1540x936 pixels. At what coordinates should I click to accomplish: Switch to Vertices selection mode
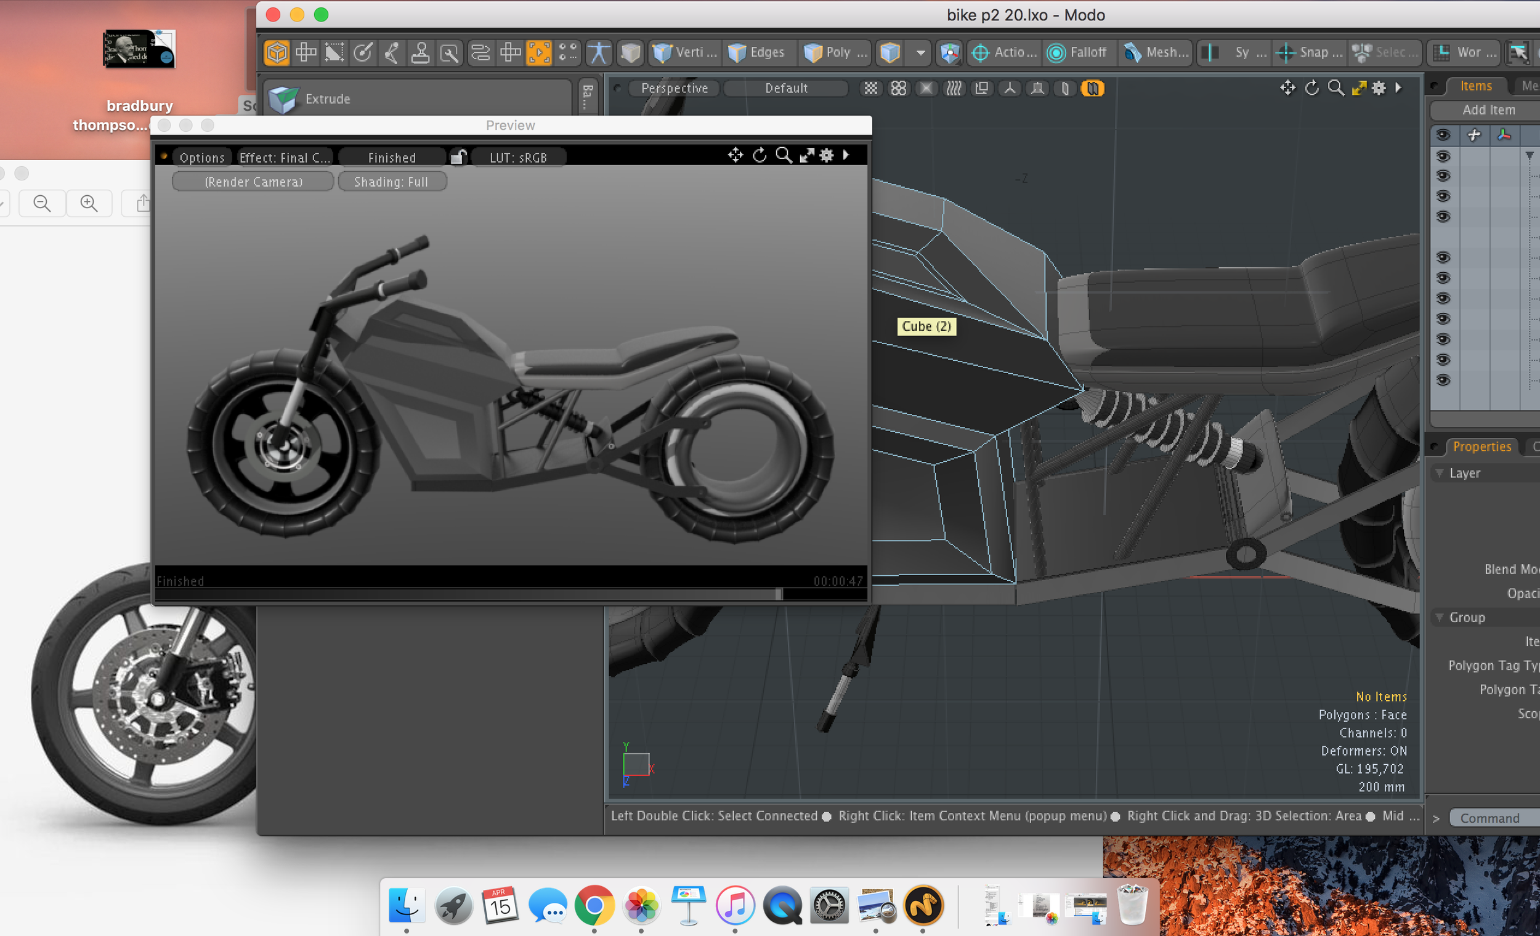684,52
